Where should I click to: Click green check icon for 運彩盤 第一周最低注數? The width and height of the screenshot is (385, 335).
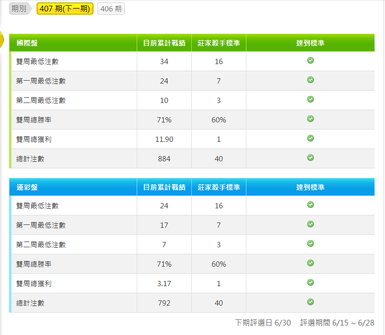click(x=310, y=224)
